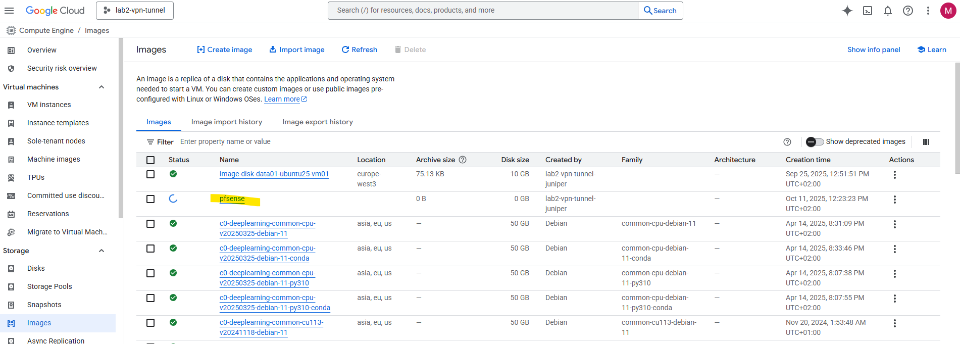Click Archive size help icon
Image resolution: width=960 pixels, height=344 pixels.
(x=462, y=160)
